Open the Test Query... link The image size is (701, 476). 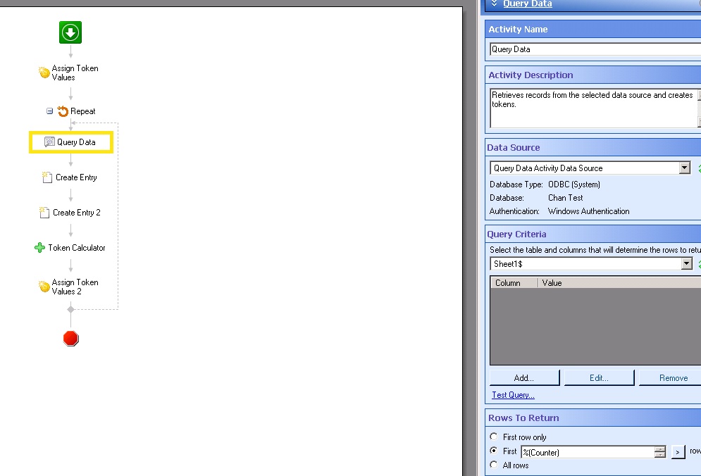pos(513,395)
